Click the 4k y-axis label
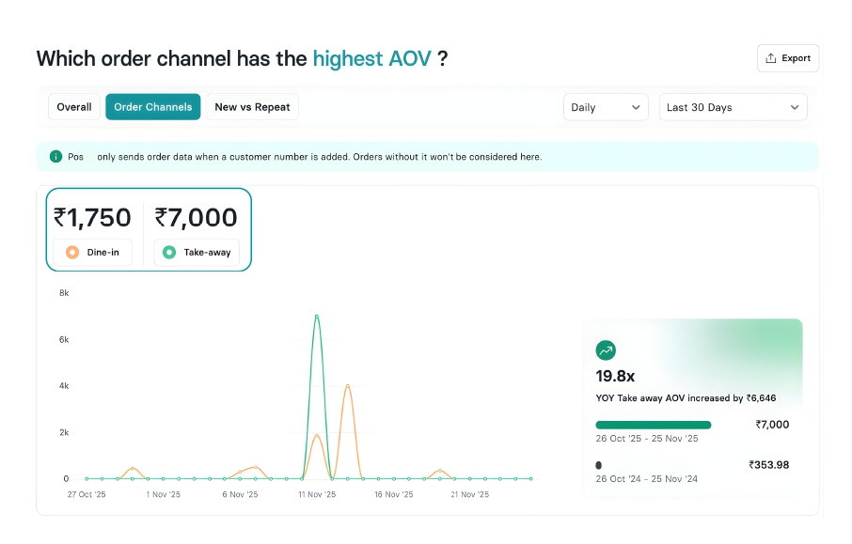 click(64, 386)
